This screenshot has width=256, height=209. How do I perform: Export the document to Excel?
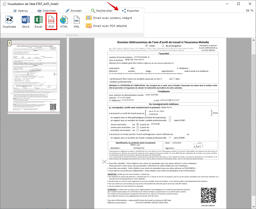coord(38,22)
